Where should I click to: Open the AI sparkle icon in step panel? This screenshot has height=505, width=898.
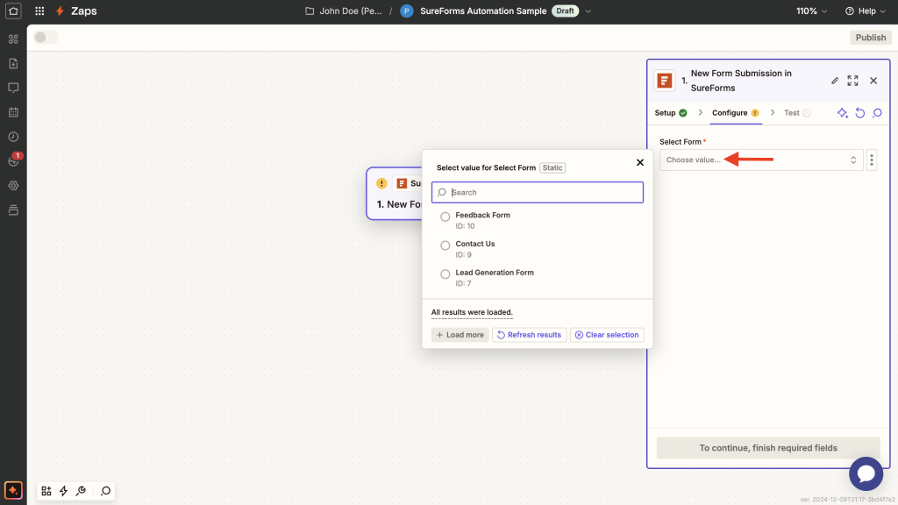[x=842, y=112]
